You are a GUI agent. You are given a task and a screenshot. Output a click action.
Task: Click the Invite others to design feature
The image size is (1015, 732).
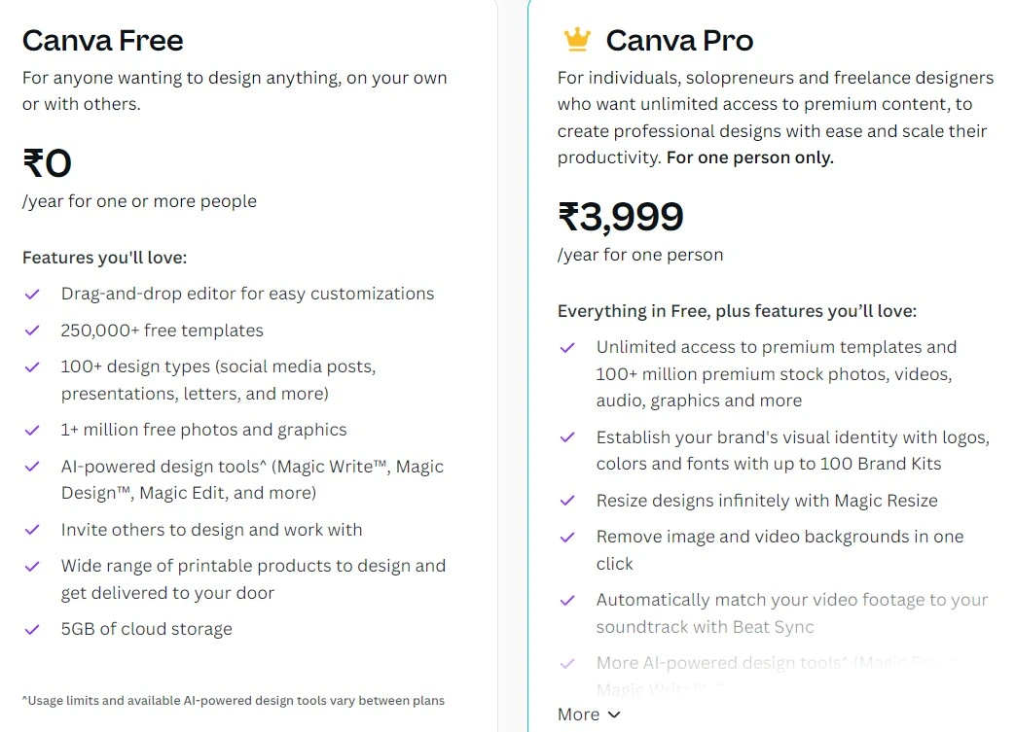[x=211, y=530]
